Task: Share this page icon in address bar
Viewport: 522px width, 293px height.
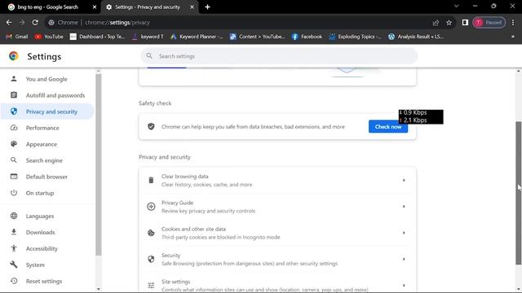Action: coord(436,23)
